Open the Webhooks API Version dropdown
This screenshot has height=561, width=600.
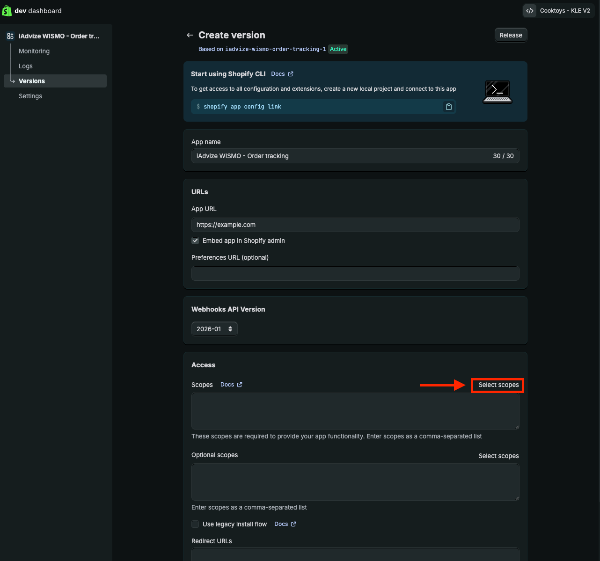[214, 329]
